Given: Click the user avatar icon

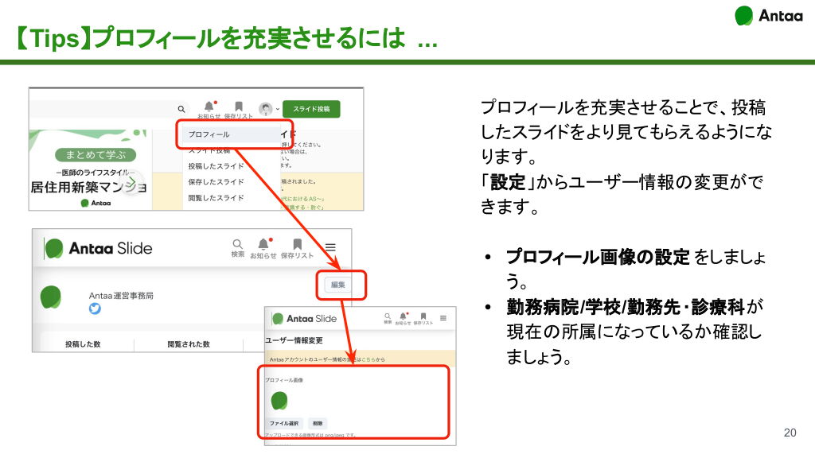Looking at the screenshot, I should tap(265, 109).
